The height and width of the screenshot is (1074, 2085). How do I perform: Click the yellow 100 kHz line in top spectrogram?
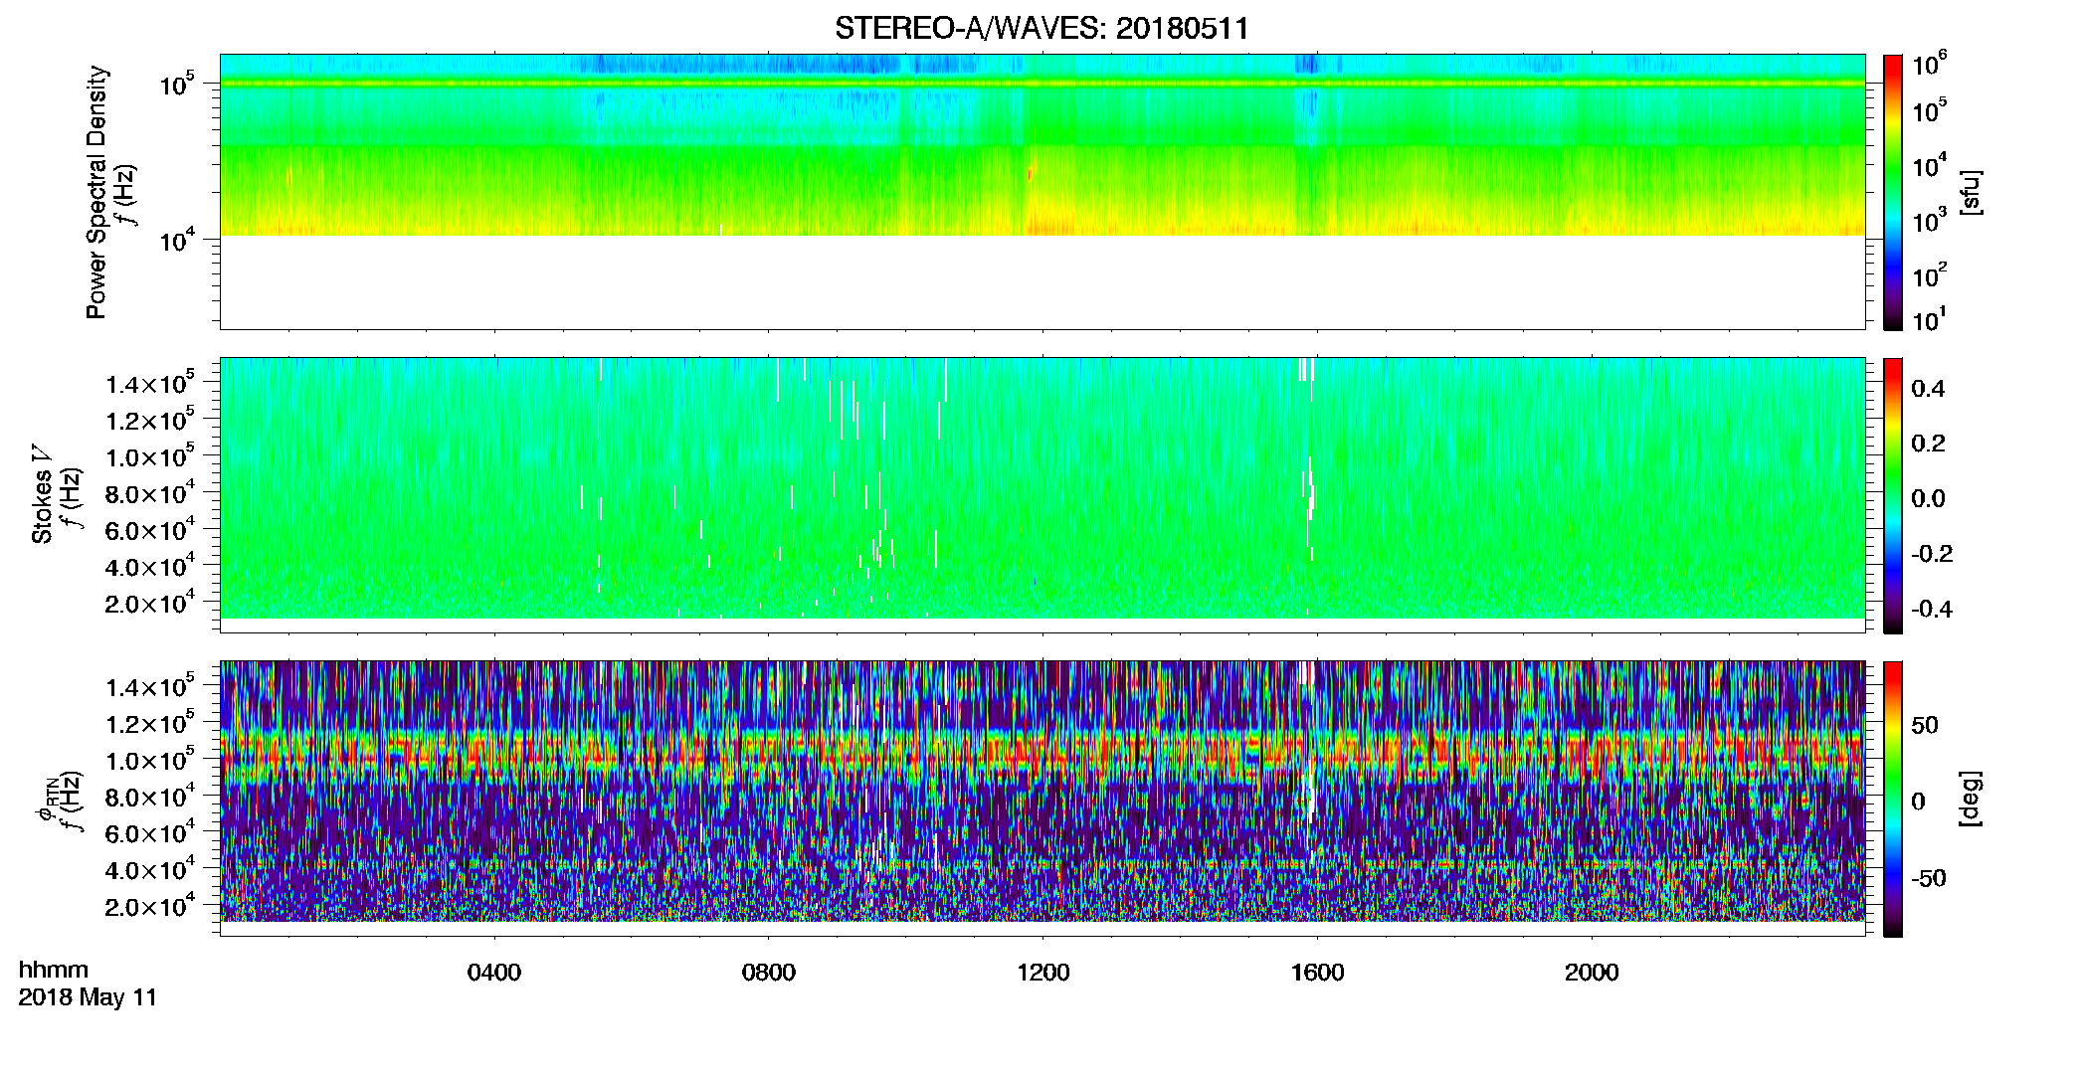click(x=1042, y=84)
